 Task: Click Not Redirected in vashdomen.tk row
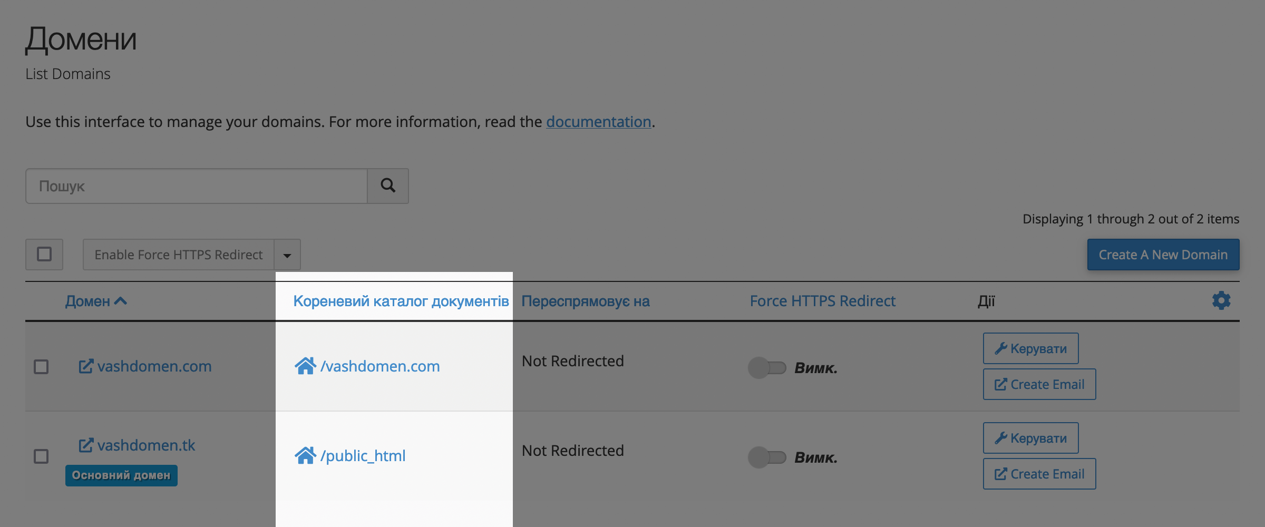tap(573, 451)
